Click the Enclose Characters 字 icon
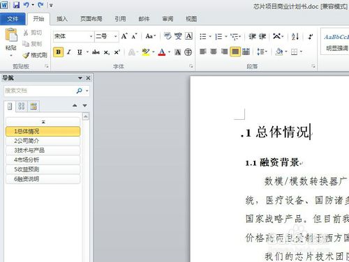The height and width of the screenshot is (262, 349). coord(188,52)
